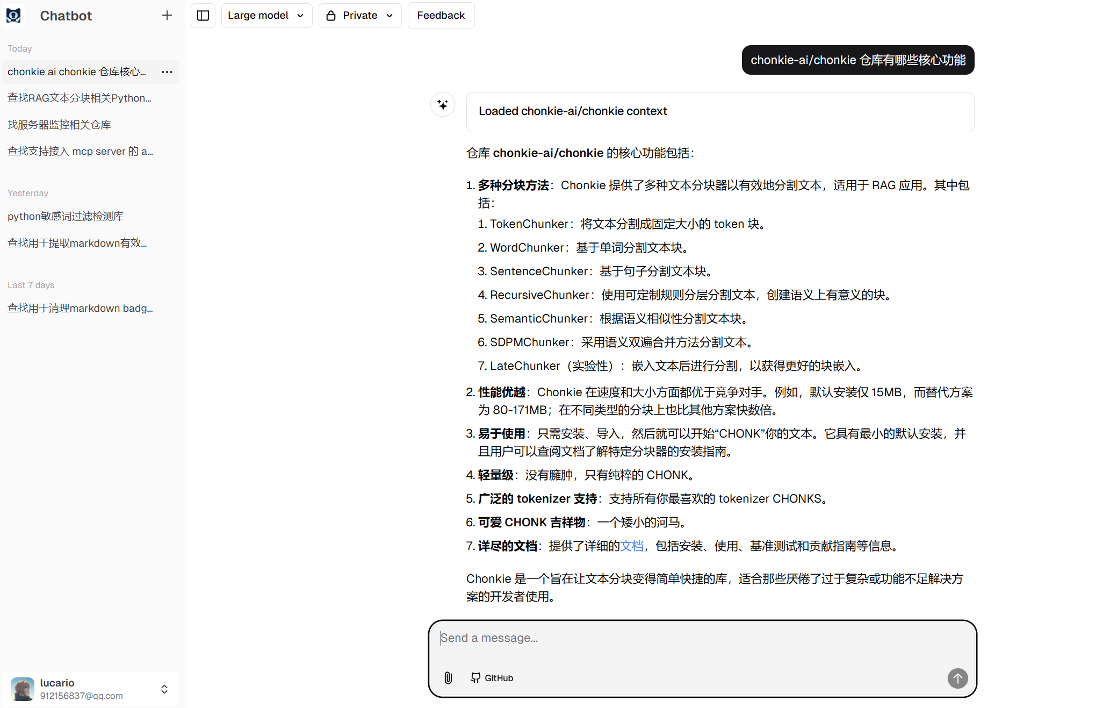Open chat 查找用于清理markdown badg
This screenshot has height=708, width=1110.
click(90, 308)
